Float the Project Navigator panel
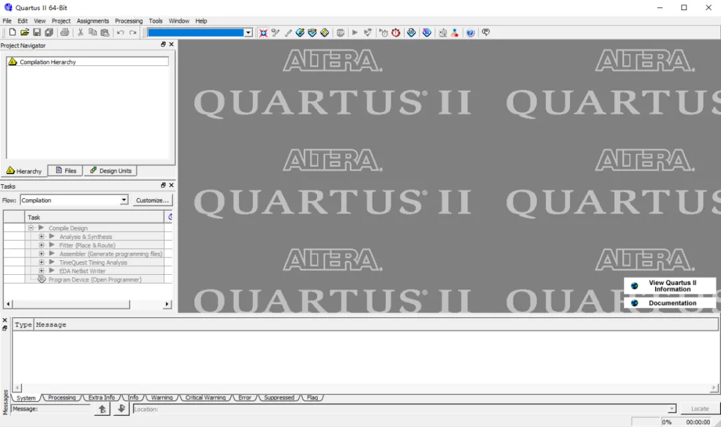This screenshot has width=721, height=427. pyautogui.click(x=164, y=44)
